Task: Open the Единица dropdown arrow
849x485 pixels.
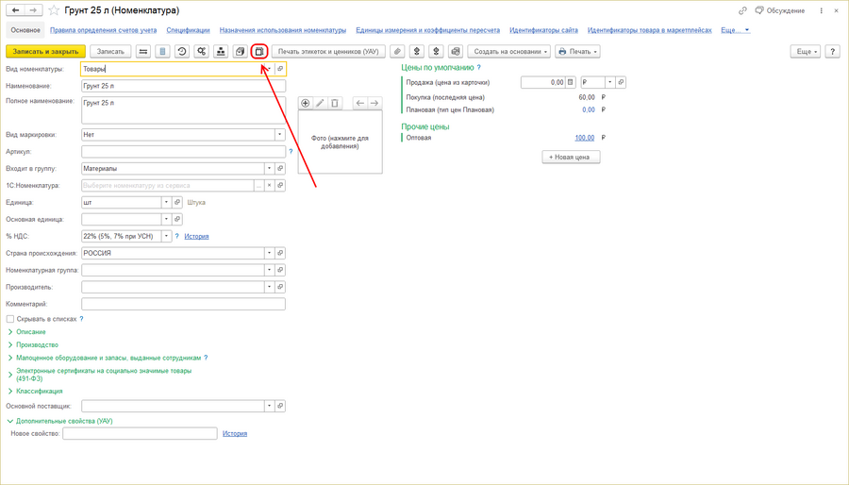Action: click(x=166, y=203)
